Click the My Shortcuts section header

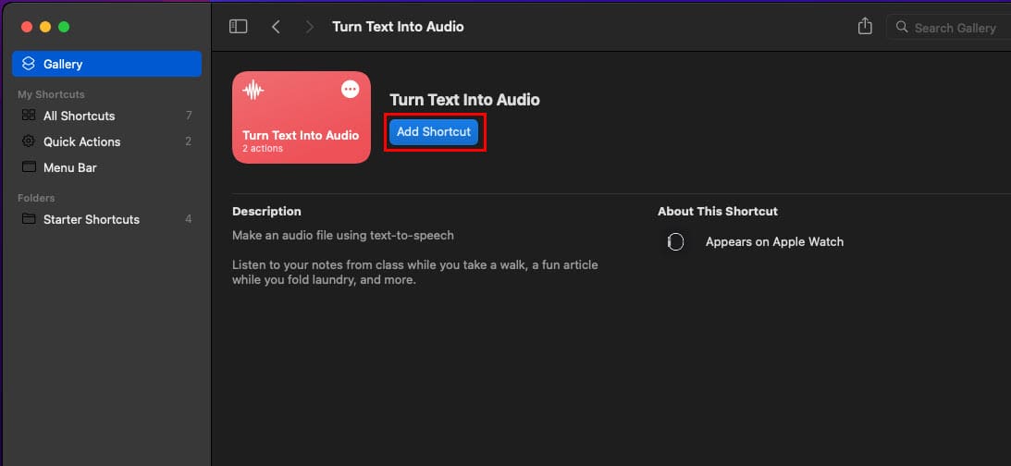point(51,94)
